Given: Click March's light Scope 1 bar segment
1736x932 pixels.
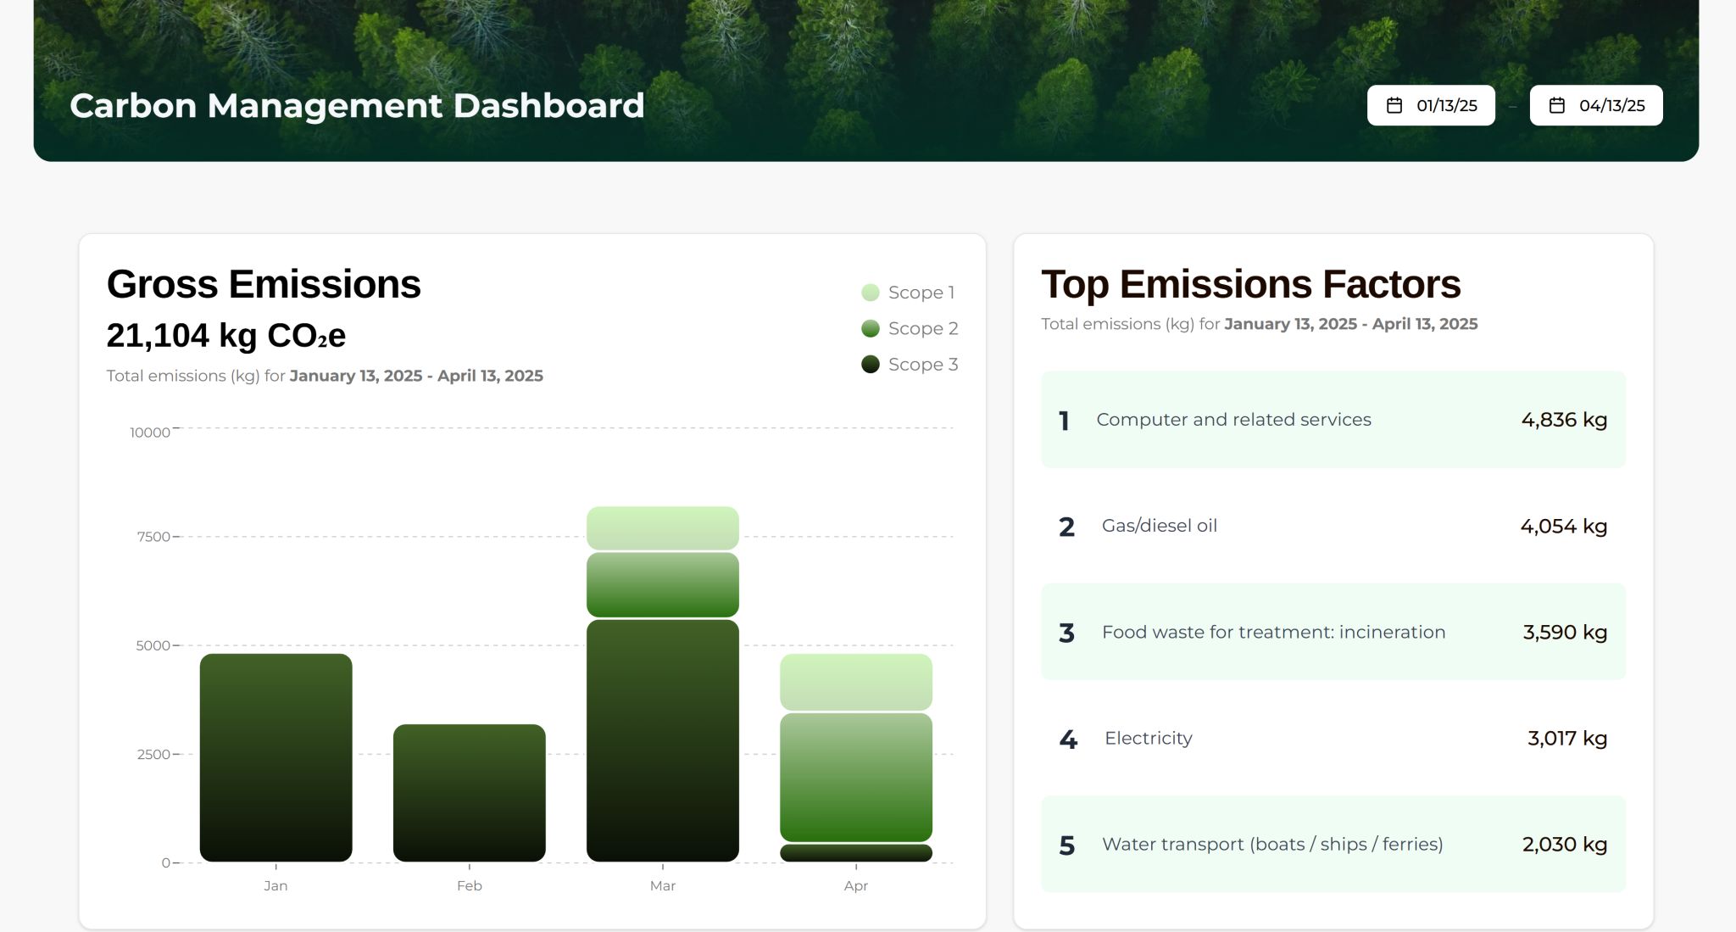Looking at the screenshot, I should point(662,527).
